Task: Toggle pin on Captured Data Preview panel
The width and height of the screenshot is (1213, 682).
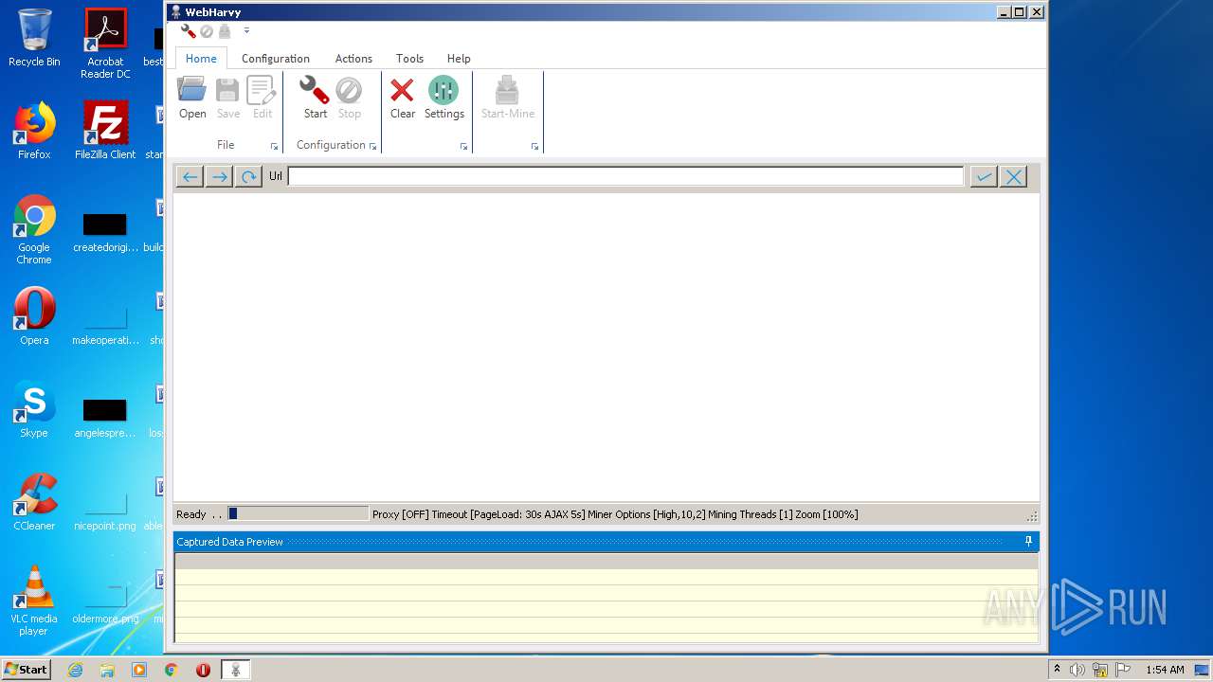Action: pos(1028,541)
